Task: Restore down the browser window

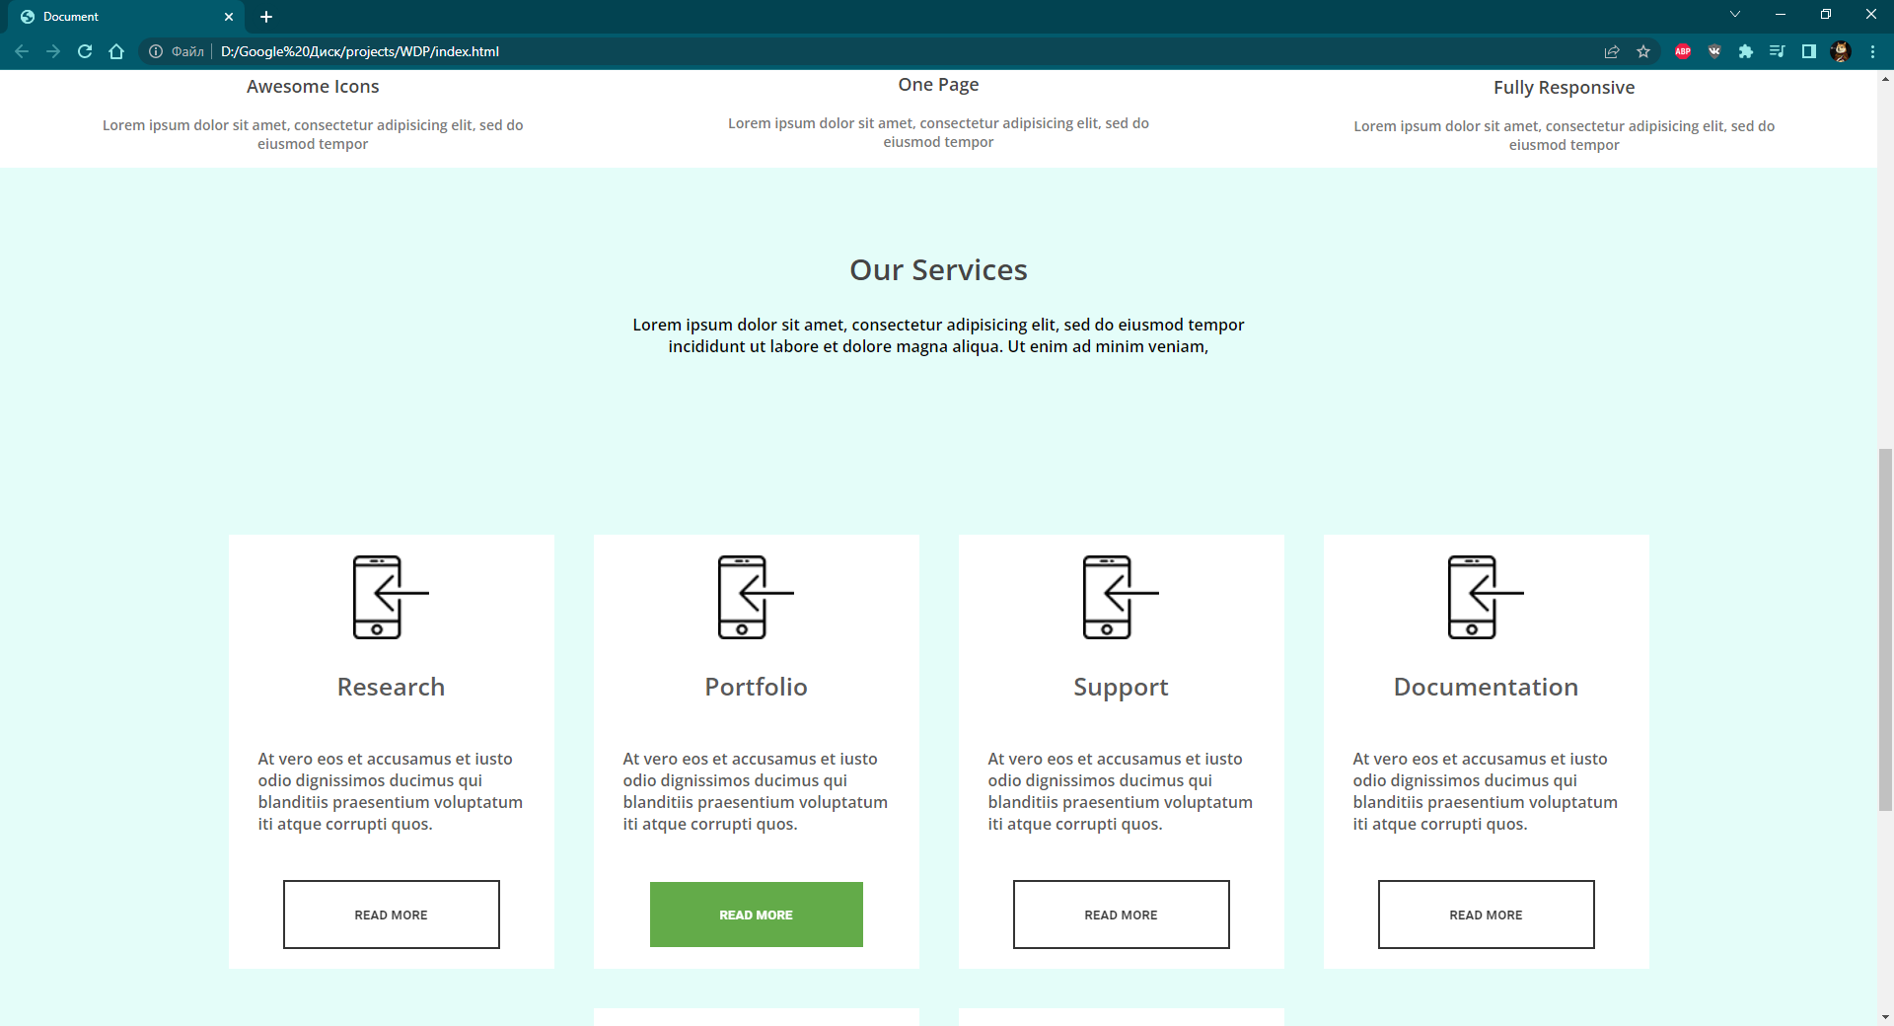Action: [1826, 14]
